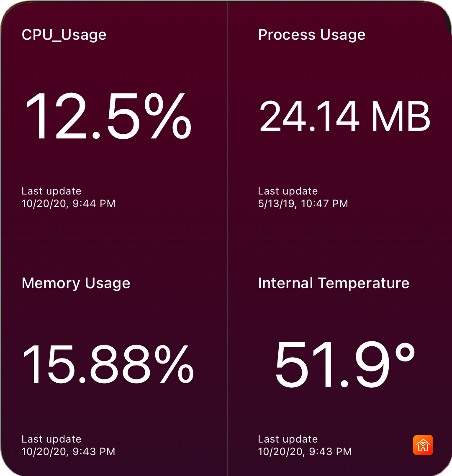This screenshot has width=452, height=476.
Task: Tap the orange home automation app icon
Action: (423, 445)
